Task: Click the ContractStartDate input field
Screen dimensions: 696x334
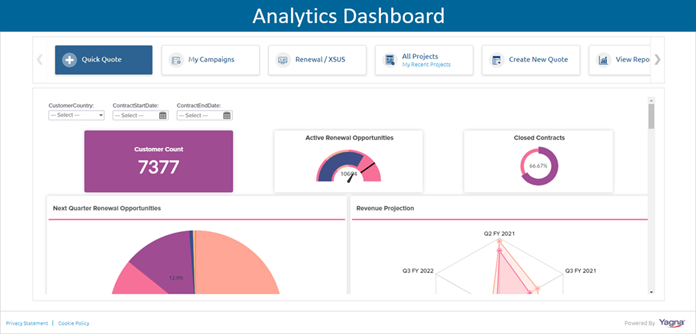Action: (x=140, y=115)
